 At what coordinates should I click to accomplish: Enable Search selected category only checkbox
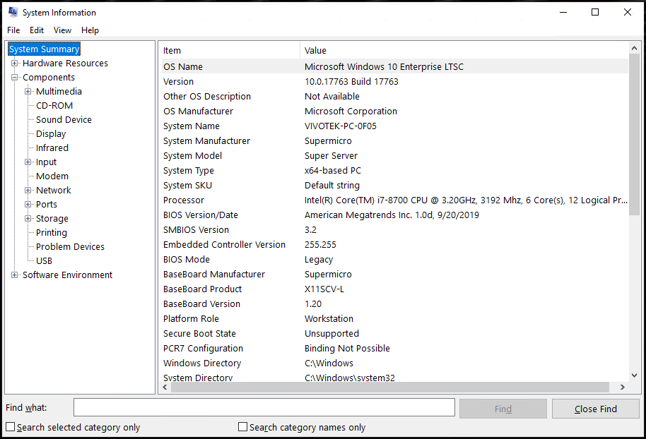click(11, 427)
